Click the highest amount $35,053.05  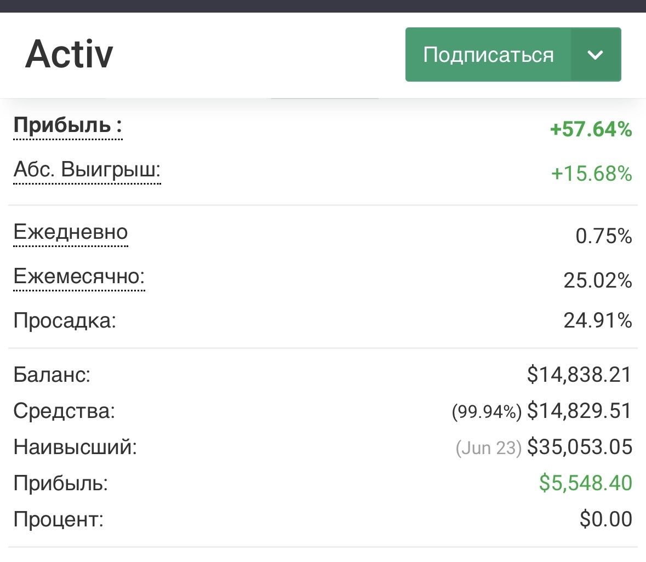click(579, 447)
